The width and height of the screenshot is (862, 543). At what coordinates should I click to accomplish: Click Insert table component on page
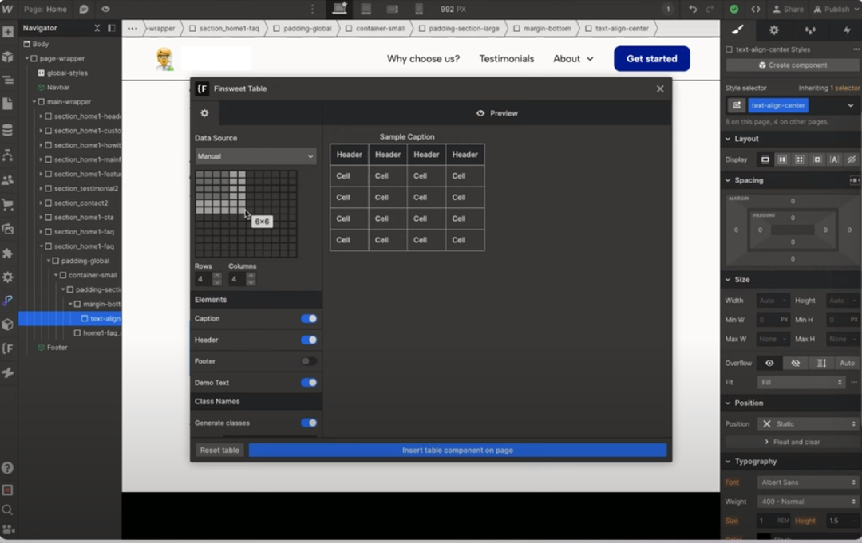point(457,451)
